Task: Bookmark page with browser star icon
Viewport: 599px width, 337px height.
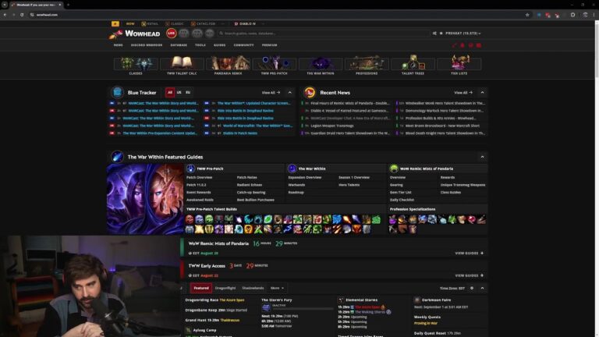Action: 527,15
